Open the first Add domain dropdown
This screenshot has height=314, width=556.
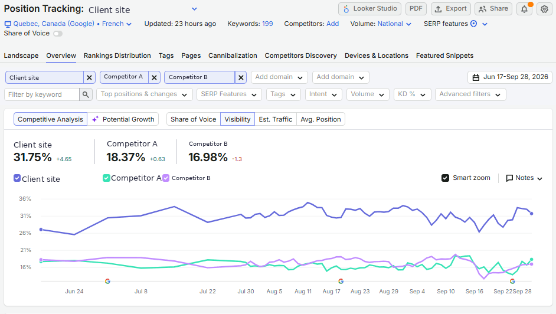[x=279, y=77]
